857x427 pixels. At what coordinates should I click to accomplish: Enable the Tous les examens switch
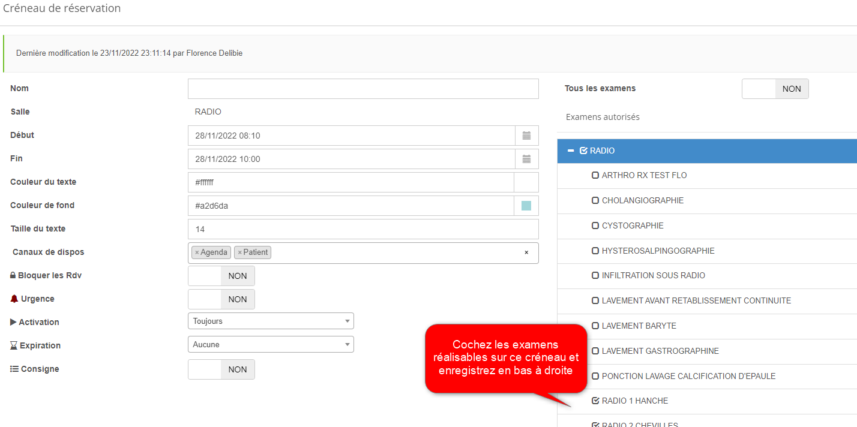[x=775, y=89]
